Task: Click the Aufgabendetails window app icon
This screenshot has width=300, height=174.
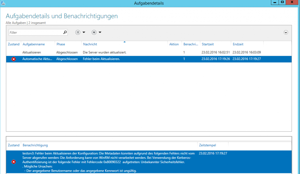Action: pyautogui.click(x=3, y=3)
